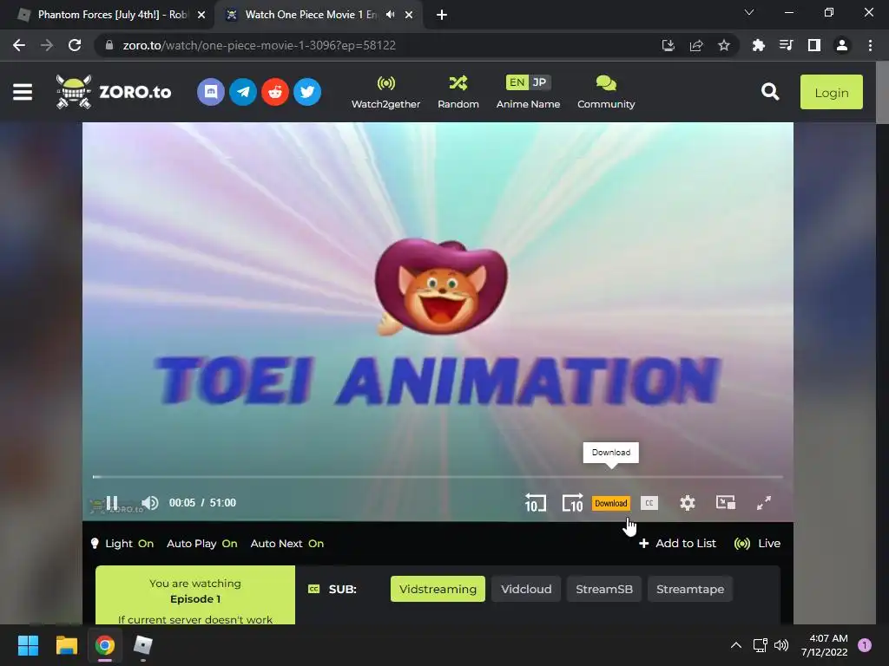The height and width of the screenshot is (666, 889).
Task: Toggle Auto Next setting
Action: tap(286, 544)
